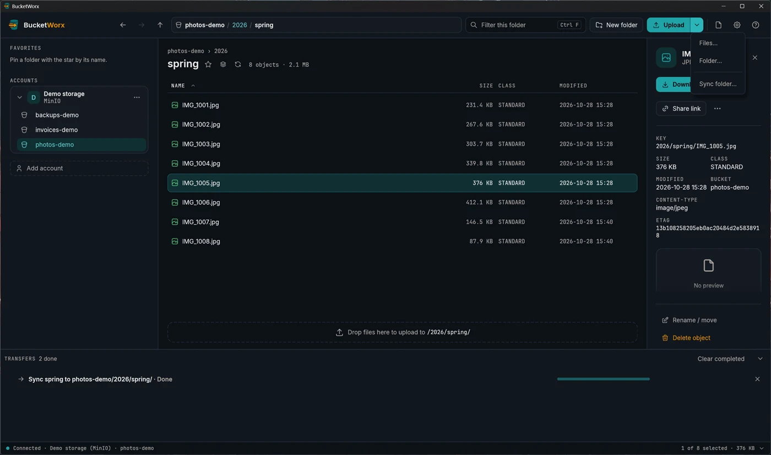Open the backups-demo bucket
Image resolution: width=771 pixels, height=455 pixels.
82,115
